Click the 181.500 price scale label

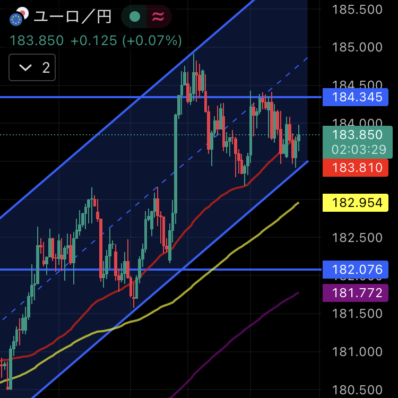tap(357, 314)
